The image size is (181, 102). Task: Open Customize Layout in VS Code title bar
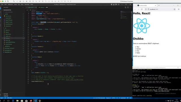[x=118, y=5]
